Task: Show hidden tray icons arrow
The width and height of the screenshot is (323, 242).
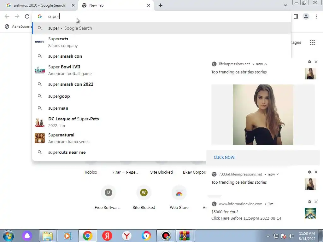Action: [x=268, y=236]
